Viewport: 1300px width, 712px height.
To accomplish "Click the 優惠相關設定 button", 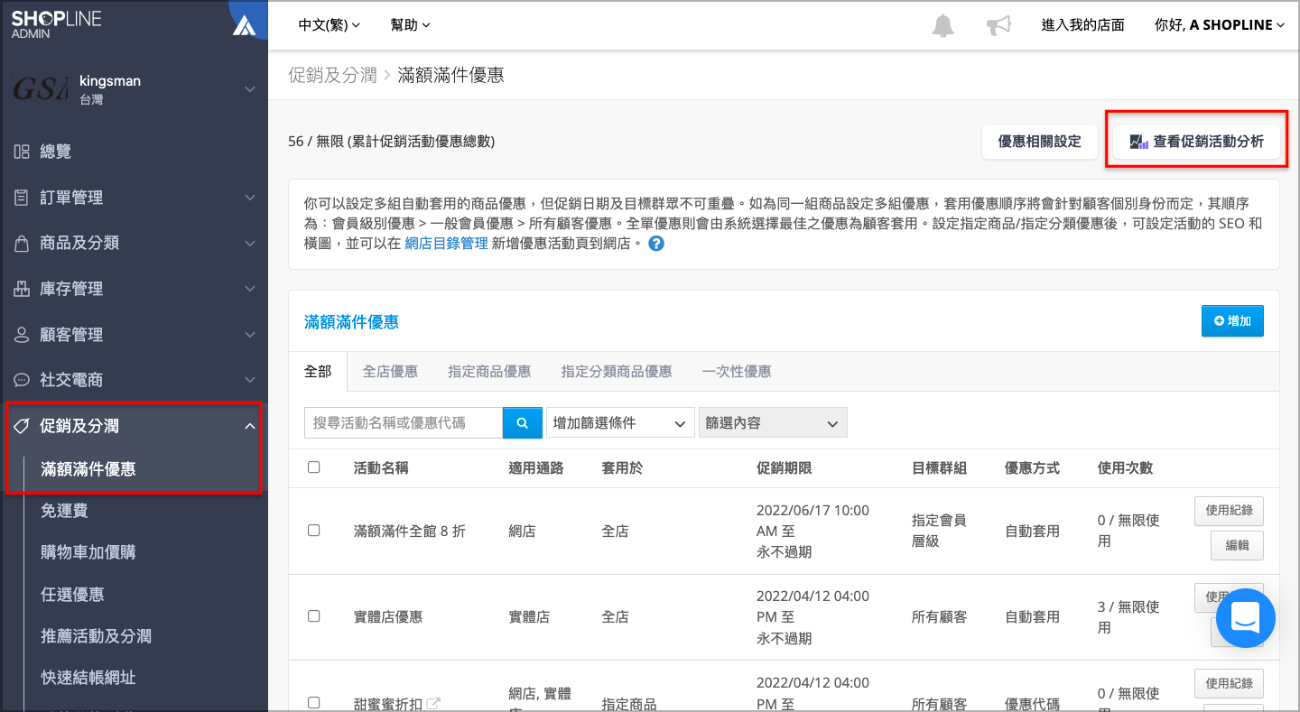I will click(1039, 142).
